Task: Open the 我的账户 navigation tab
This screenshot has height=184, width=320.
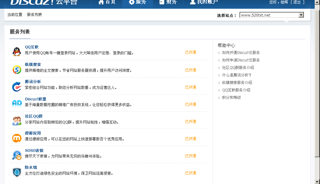Action: pos(204,2)
